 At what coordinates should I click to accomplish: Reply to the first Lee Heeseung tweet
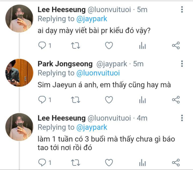[x=42, y=46]
